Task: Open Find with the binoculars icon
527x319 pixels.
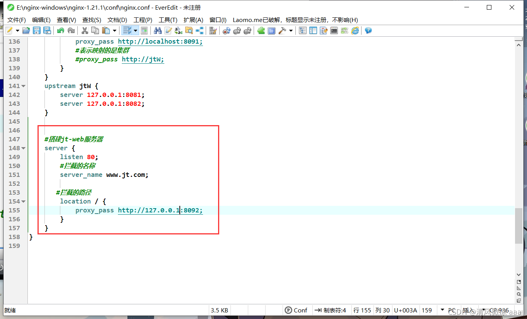Action: coord(157,31)
